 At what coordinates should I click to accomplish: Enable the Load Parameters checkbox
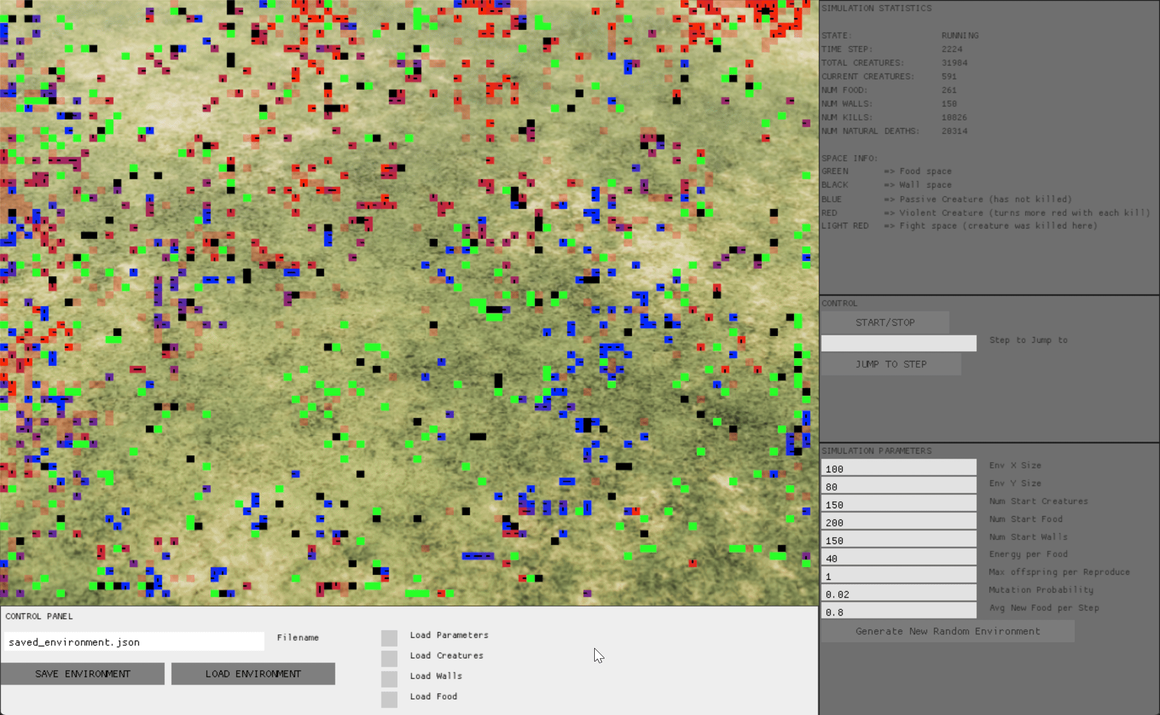tap(390, 638)
